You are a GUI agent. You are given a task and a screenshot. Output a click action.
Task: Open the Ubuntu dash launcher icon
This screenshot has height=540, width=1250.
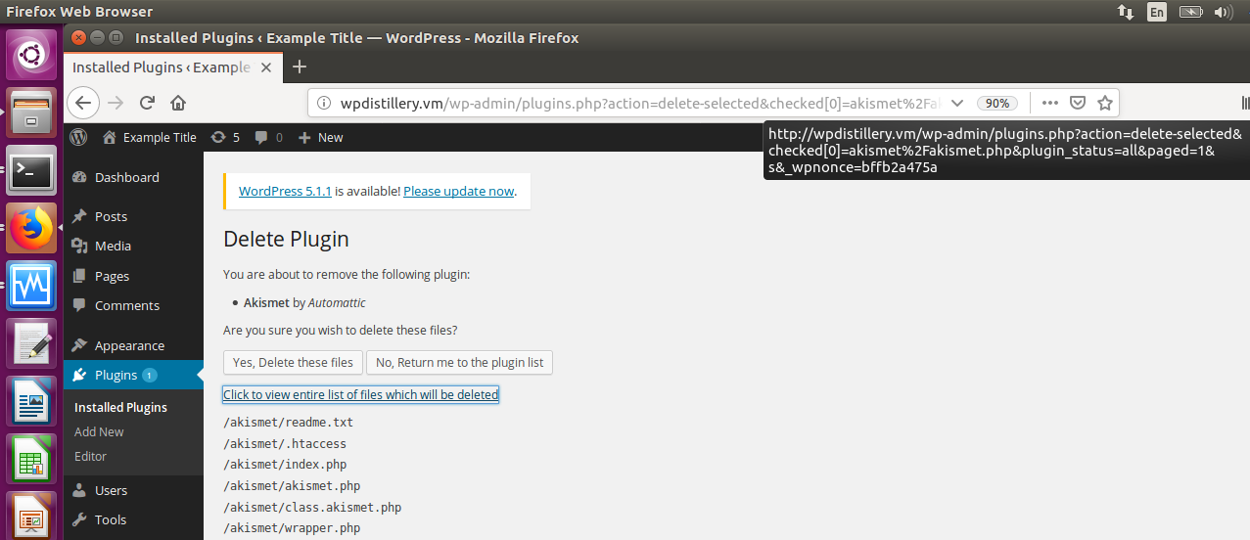[x=31, y=55]
